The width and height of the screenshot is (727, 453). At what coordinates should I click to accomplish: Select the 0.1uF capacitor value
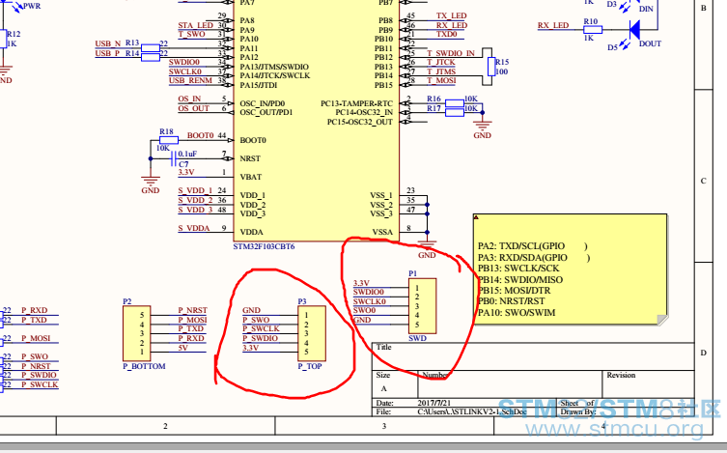pyautogui.click(x=187, y=154)
